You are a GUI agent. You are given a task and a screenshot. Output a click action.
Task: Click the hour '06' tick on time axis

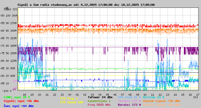115,95
